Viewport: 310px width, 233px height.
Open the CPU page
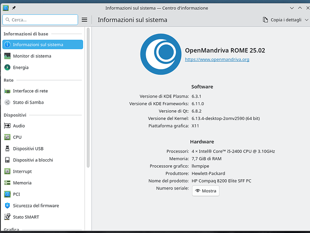click(42, 137)
